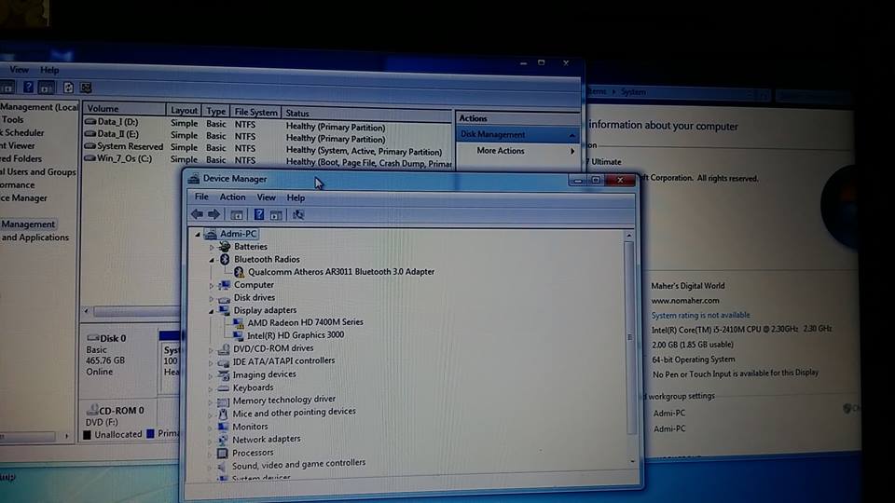Click the Back arrow in Device Manager toolbar
This screenshot has width=895, height=503.
click(x=197, y=214)
